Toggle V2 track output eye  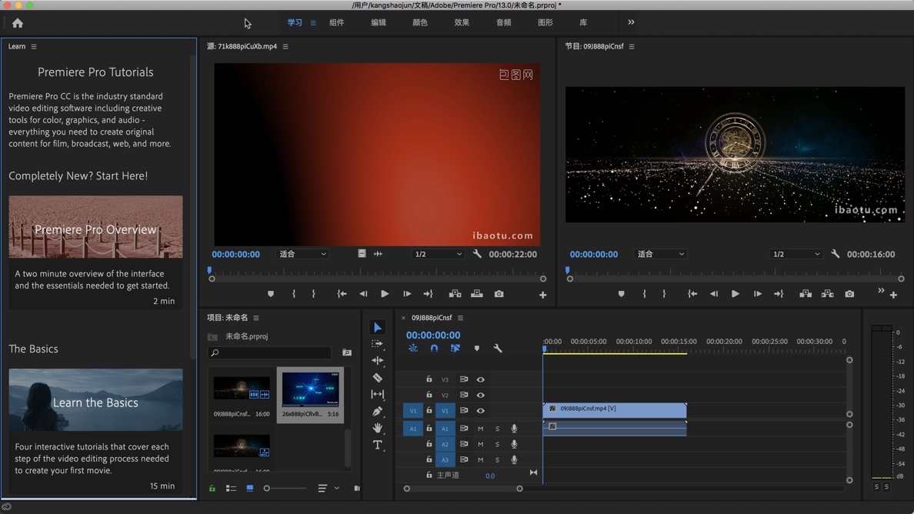(481, 395)
